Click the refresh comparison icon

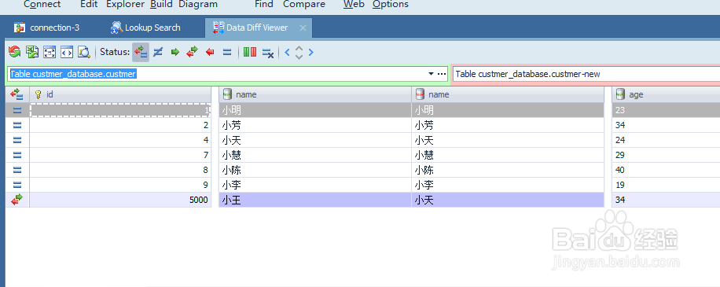coord(15,52)
